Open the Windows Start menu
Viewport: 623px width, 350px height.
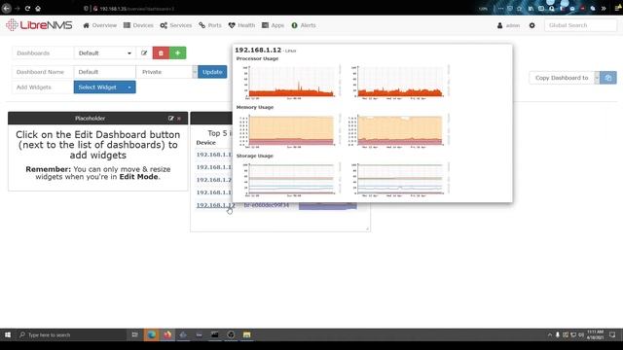point(8,334)
